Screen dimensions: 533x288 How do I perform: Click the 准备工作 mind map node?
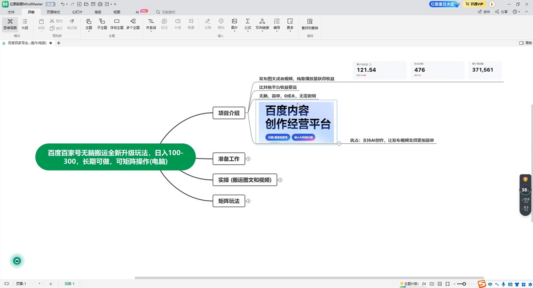click(x=229, y=159)
